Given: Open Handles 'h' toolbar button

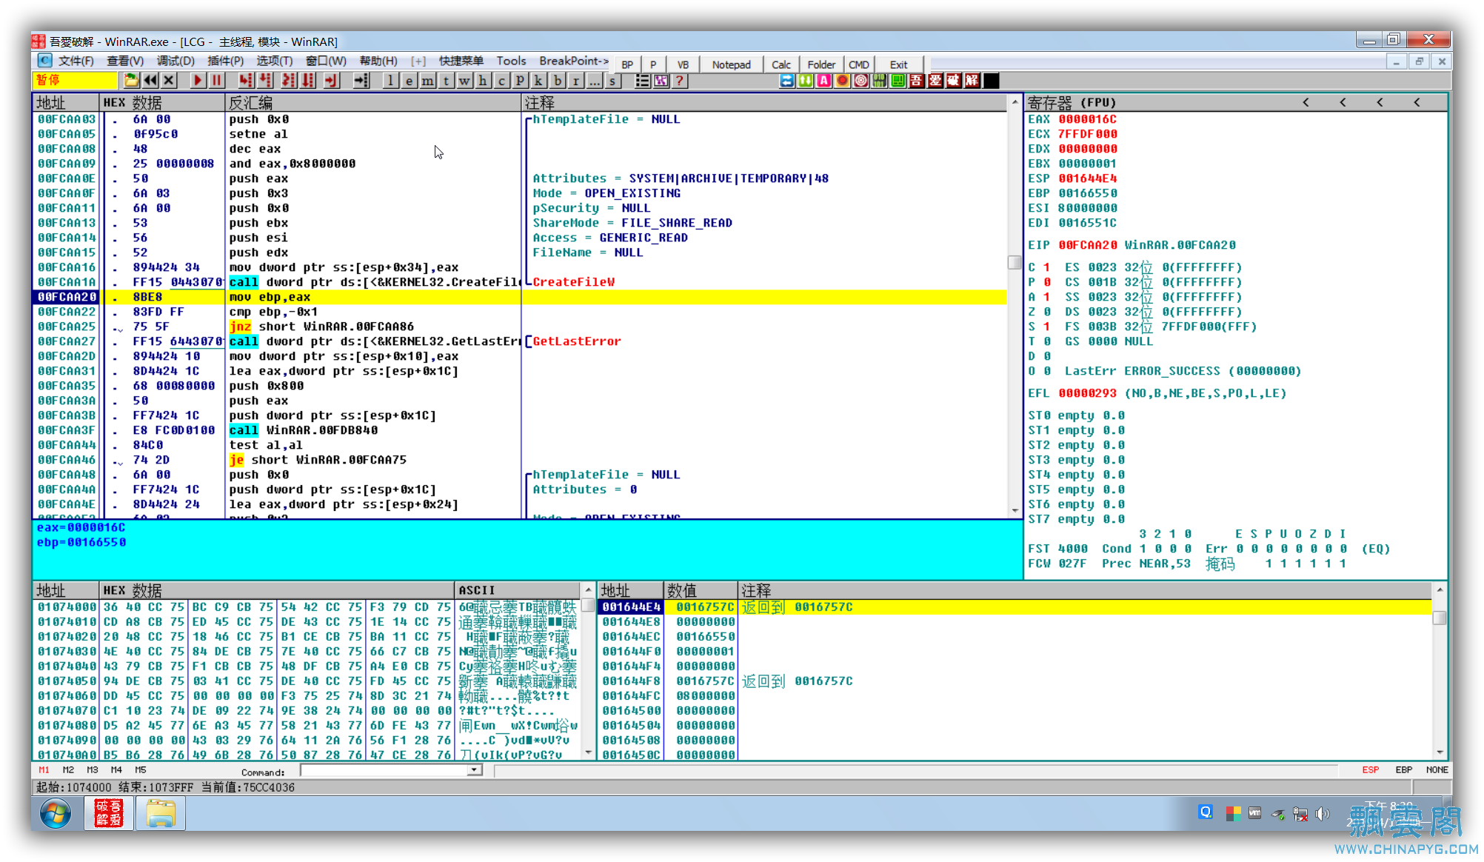Looking at the screenshot, I should pos(483,81).
